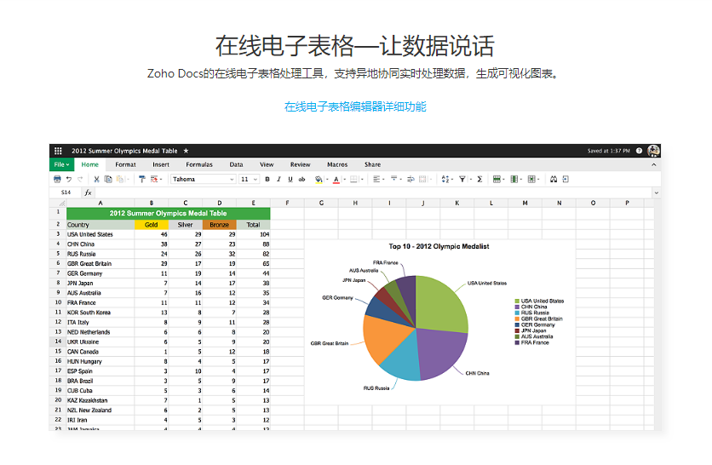712x465 pixels.
Task: Expand the Sort options dropdown arrow
Action: click(x=452, y=180)
